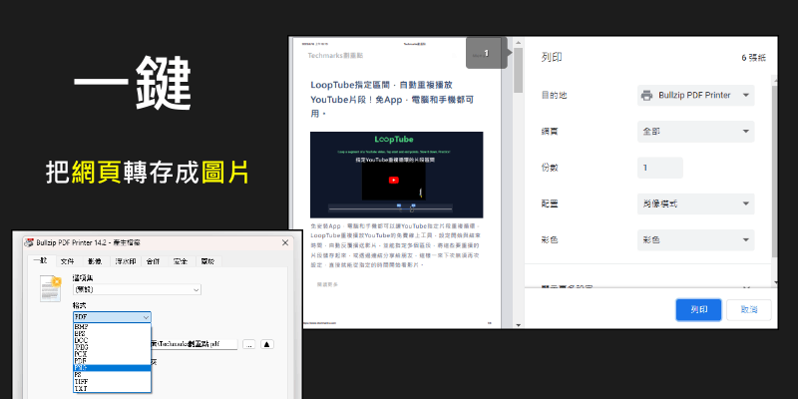Switch to the 安全 security tab
The width and height of the screenshot is (798, 399).
pyautogui.click(x=181, y=261)
